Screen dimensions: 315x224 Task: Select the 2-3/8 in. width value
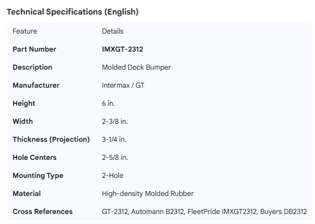click(115, 121)
